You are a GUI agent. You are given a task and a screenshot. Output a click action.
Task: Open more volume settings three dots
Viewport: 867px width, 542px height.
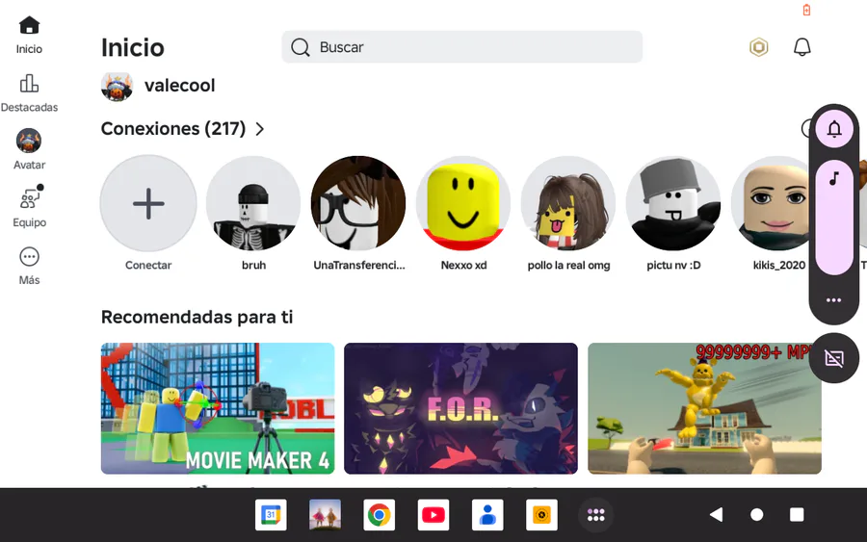pyautogui.click(x=834, y=300)
